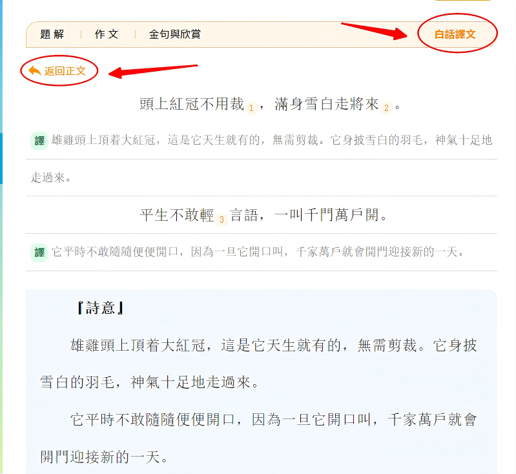The width and height of the screenshot is (516, 474).
Task: Click the 詩意 paragraph ending 迎接新的一天
Action: click(x=258, y=438)
